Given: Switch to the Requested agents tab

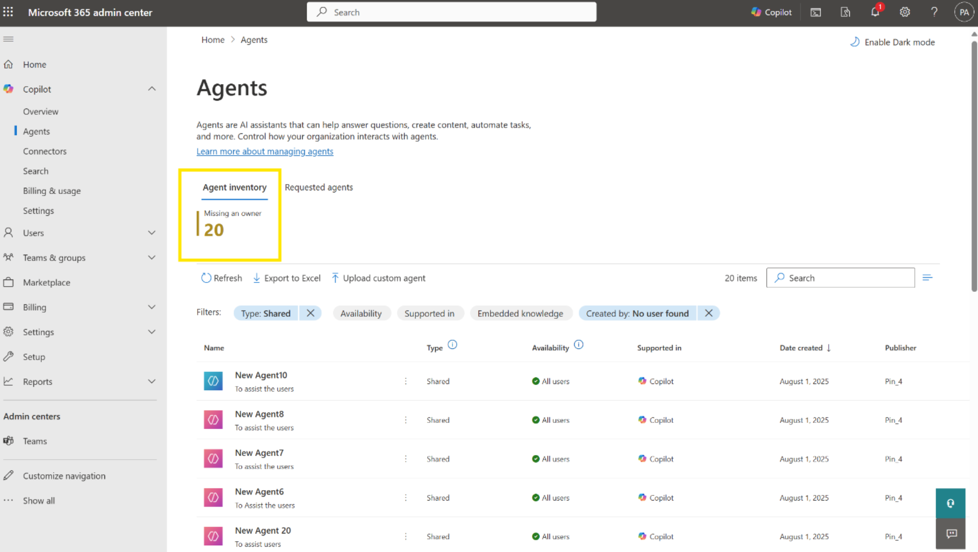Looking at the screenshot, I should coord(318,187).
